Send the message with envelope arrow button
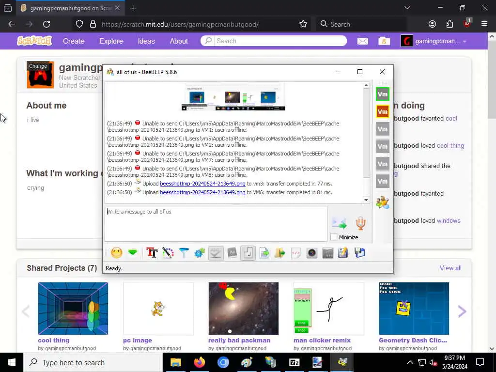This screenshot has width=496, height=372. tap(339, 223)
